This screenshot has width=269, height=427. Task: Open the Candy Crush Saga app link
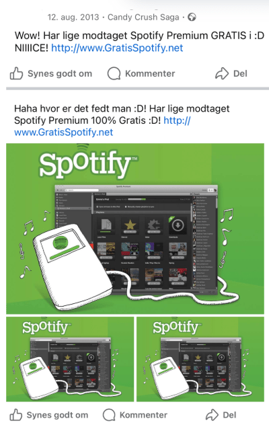tap(143, 17)
